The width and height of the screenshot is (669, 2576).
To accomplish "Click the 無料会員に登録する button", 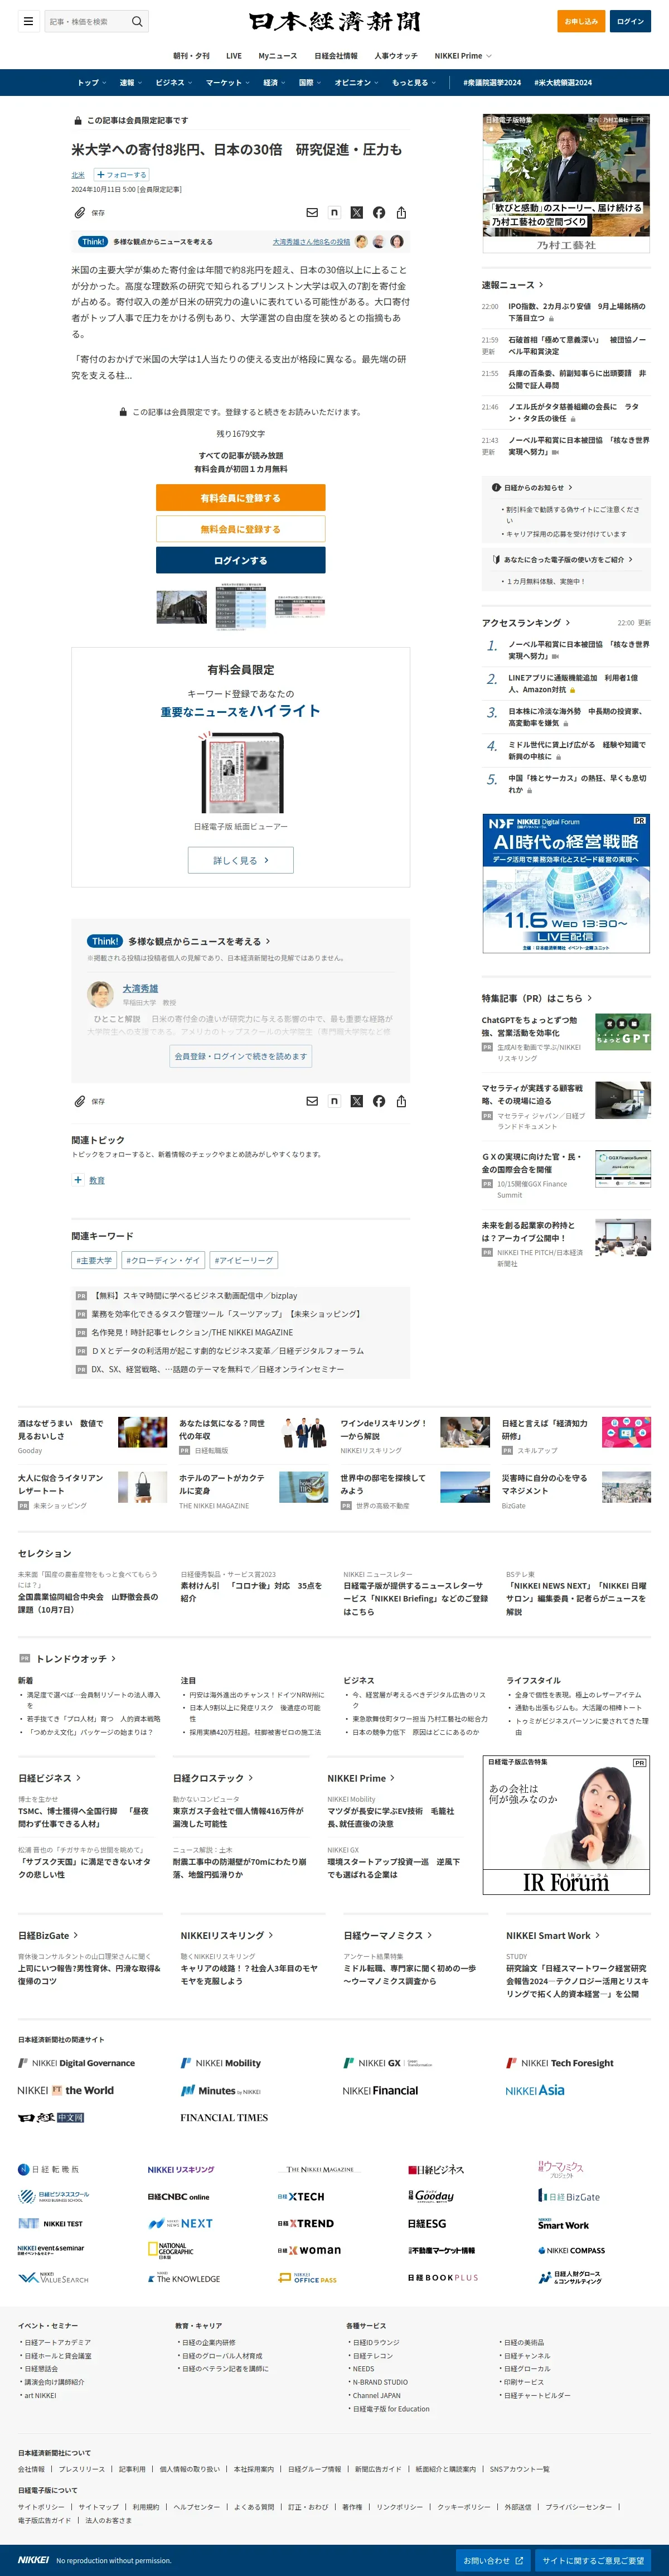I will (x=241, y=529).
